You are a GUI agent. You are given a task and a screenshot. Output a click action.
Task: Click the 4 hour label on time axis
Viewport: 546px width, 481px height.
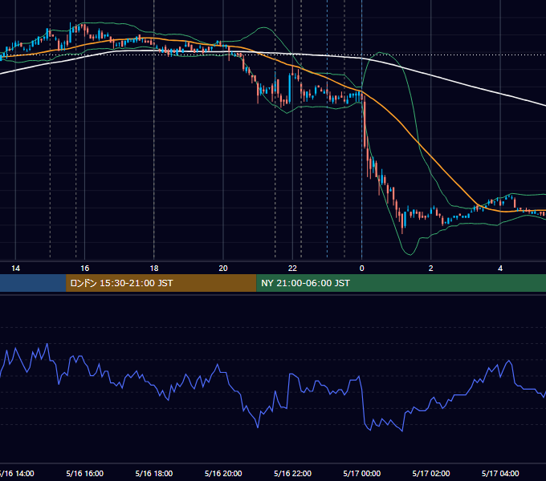500,269
